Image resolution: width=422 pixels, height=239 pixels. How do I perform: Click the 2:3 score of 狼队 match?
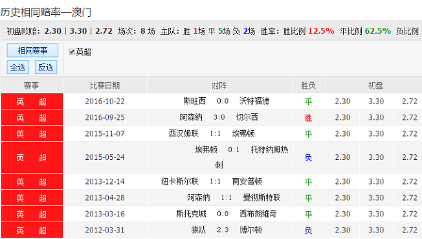point(223,230)
